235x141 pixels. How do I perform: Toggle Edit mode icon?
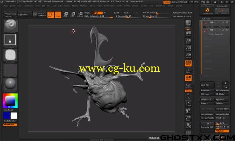click(x=51, y=15)
